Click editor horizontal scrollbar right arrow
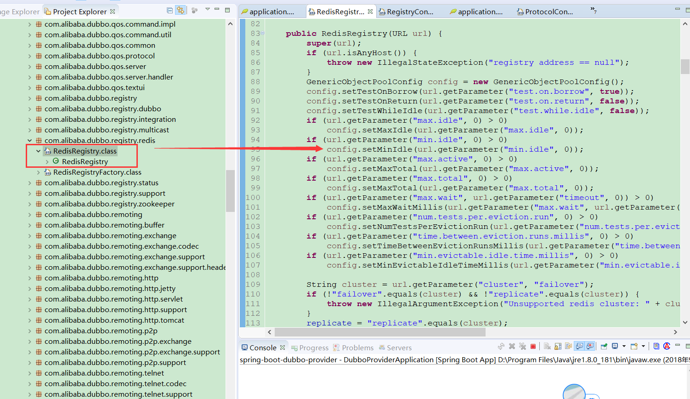 click(x=675, y=332)
